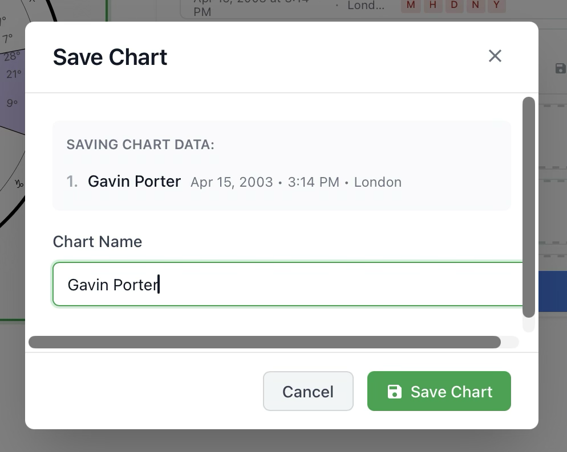Toggle the D time unit button
Screen dimensions: 567x452
[454, 5]
